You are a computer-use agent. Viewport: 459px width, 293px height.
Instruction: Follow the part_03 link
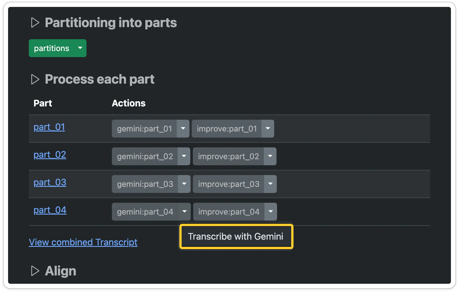[50, 182]
